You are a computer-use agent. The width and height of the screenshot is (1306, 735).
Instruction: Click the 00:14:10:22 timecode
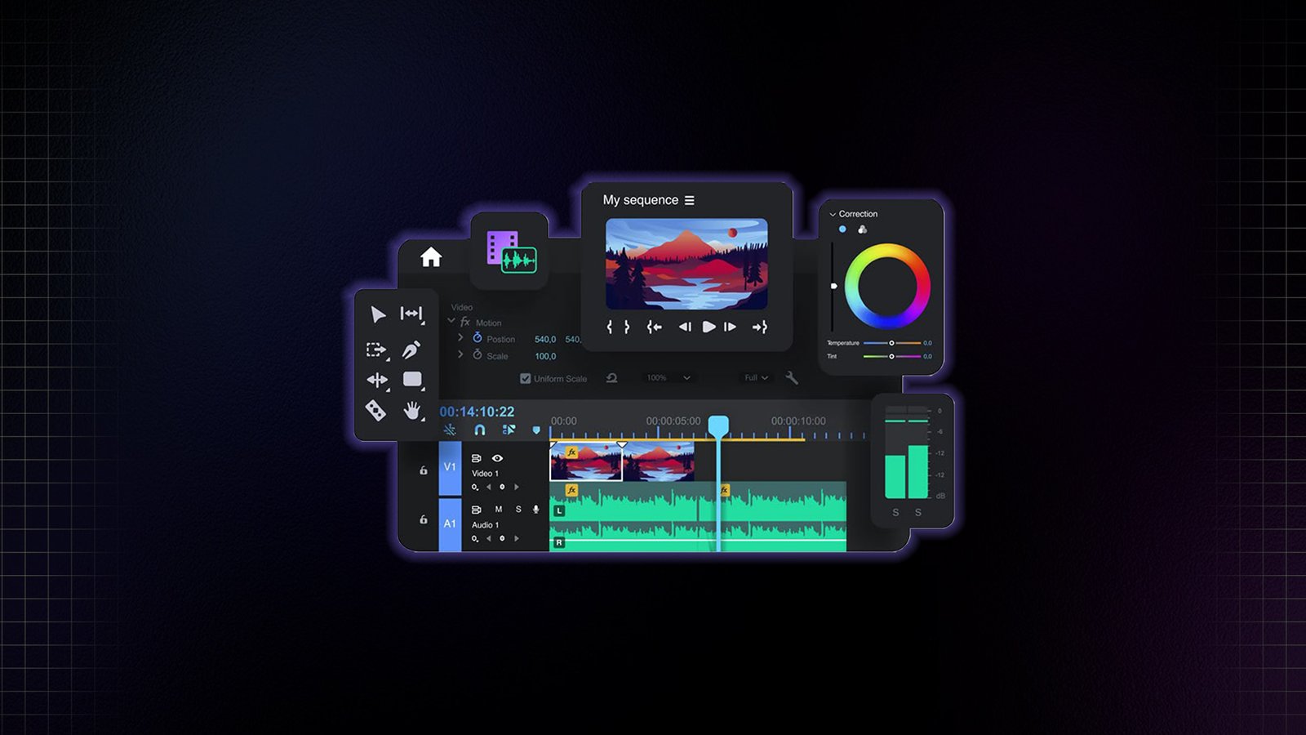click(477, 412)
